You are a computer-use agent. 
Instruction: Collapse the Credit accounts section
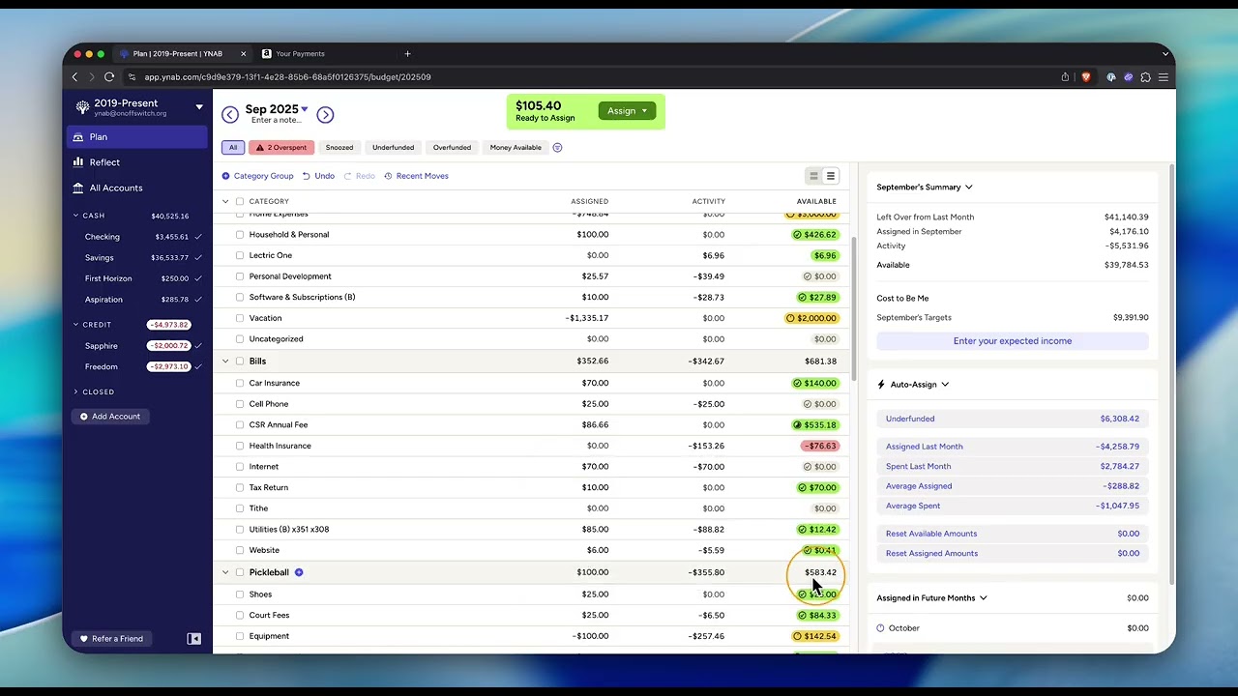[x=75, y=325]
